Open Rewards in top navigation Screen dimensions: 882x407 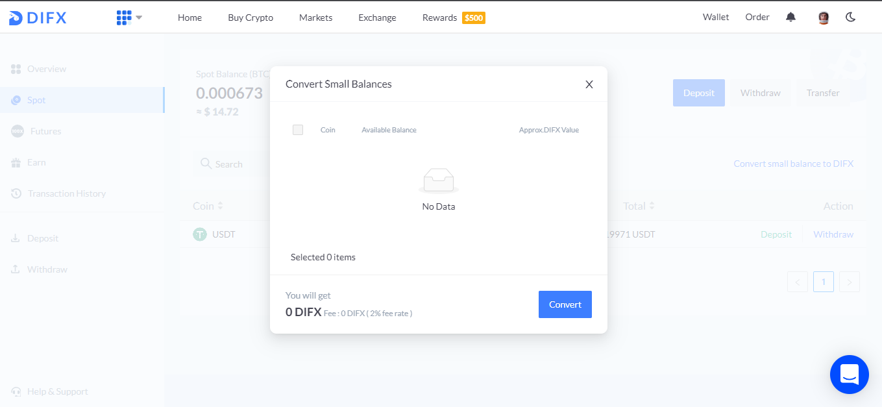pyautogui.click(x=439, y=18)
